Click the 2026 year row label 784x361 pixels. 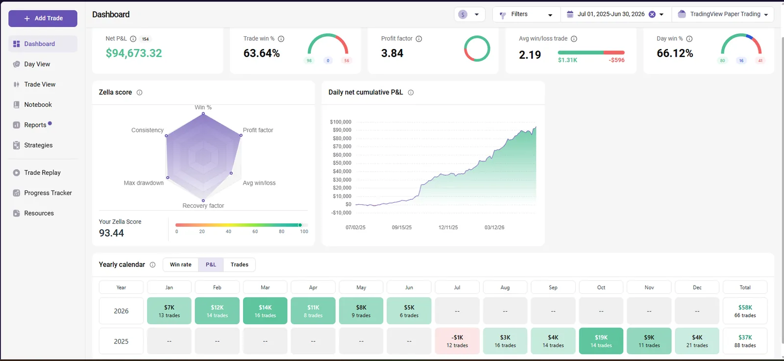coord(121,311)
